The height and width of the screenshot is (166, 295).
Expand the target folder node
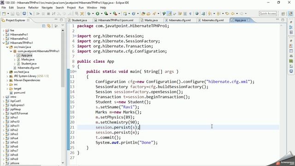pos(7,89)
